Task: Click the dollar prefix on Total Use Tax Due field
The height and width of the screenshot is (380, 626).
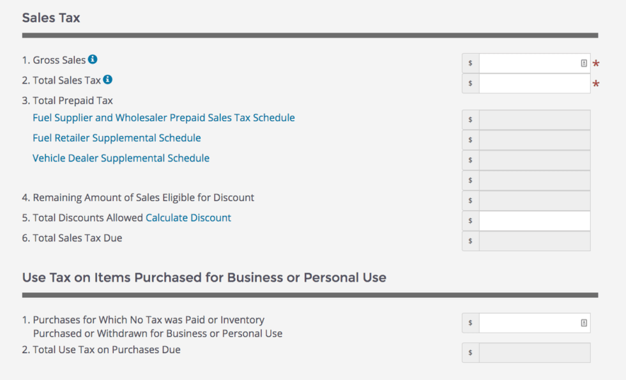Action: [470, 352]
